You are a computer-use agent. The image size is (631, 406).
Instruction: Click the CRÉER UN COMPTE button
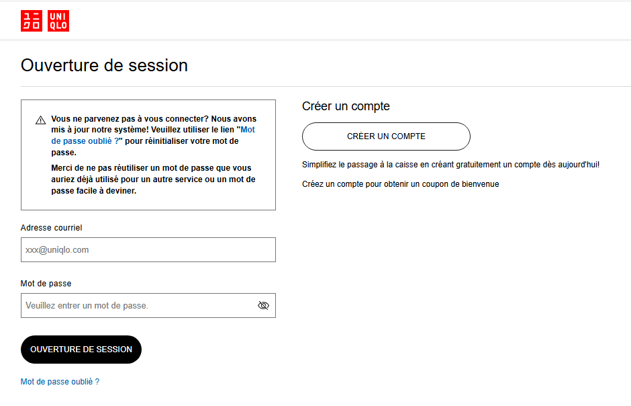pyautogui.click(x=386, y=136)
